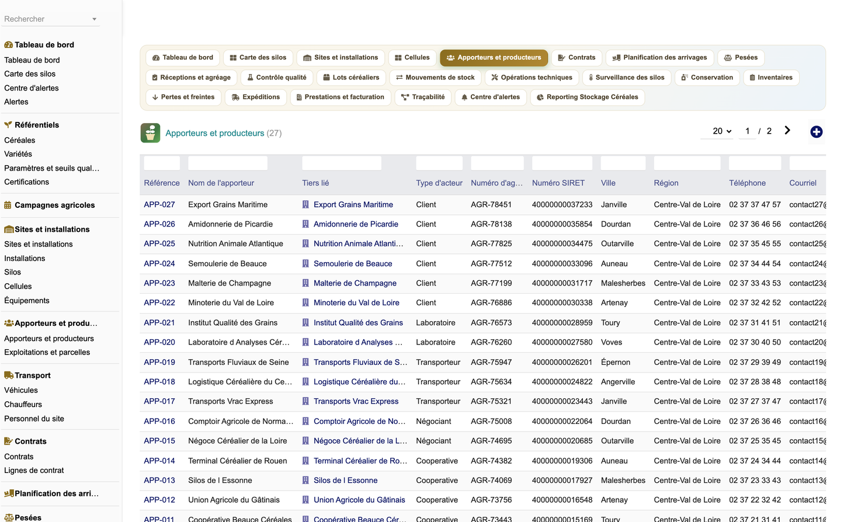The width and height of the screenshot is (844, 522).
Task: Open the Conservation tab
Action: [x=707, y=78]
